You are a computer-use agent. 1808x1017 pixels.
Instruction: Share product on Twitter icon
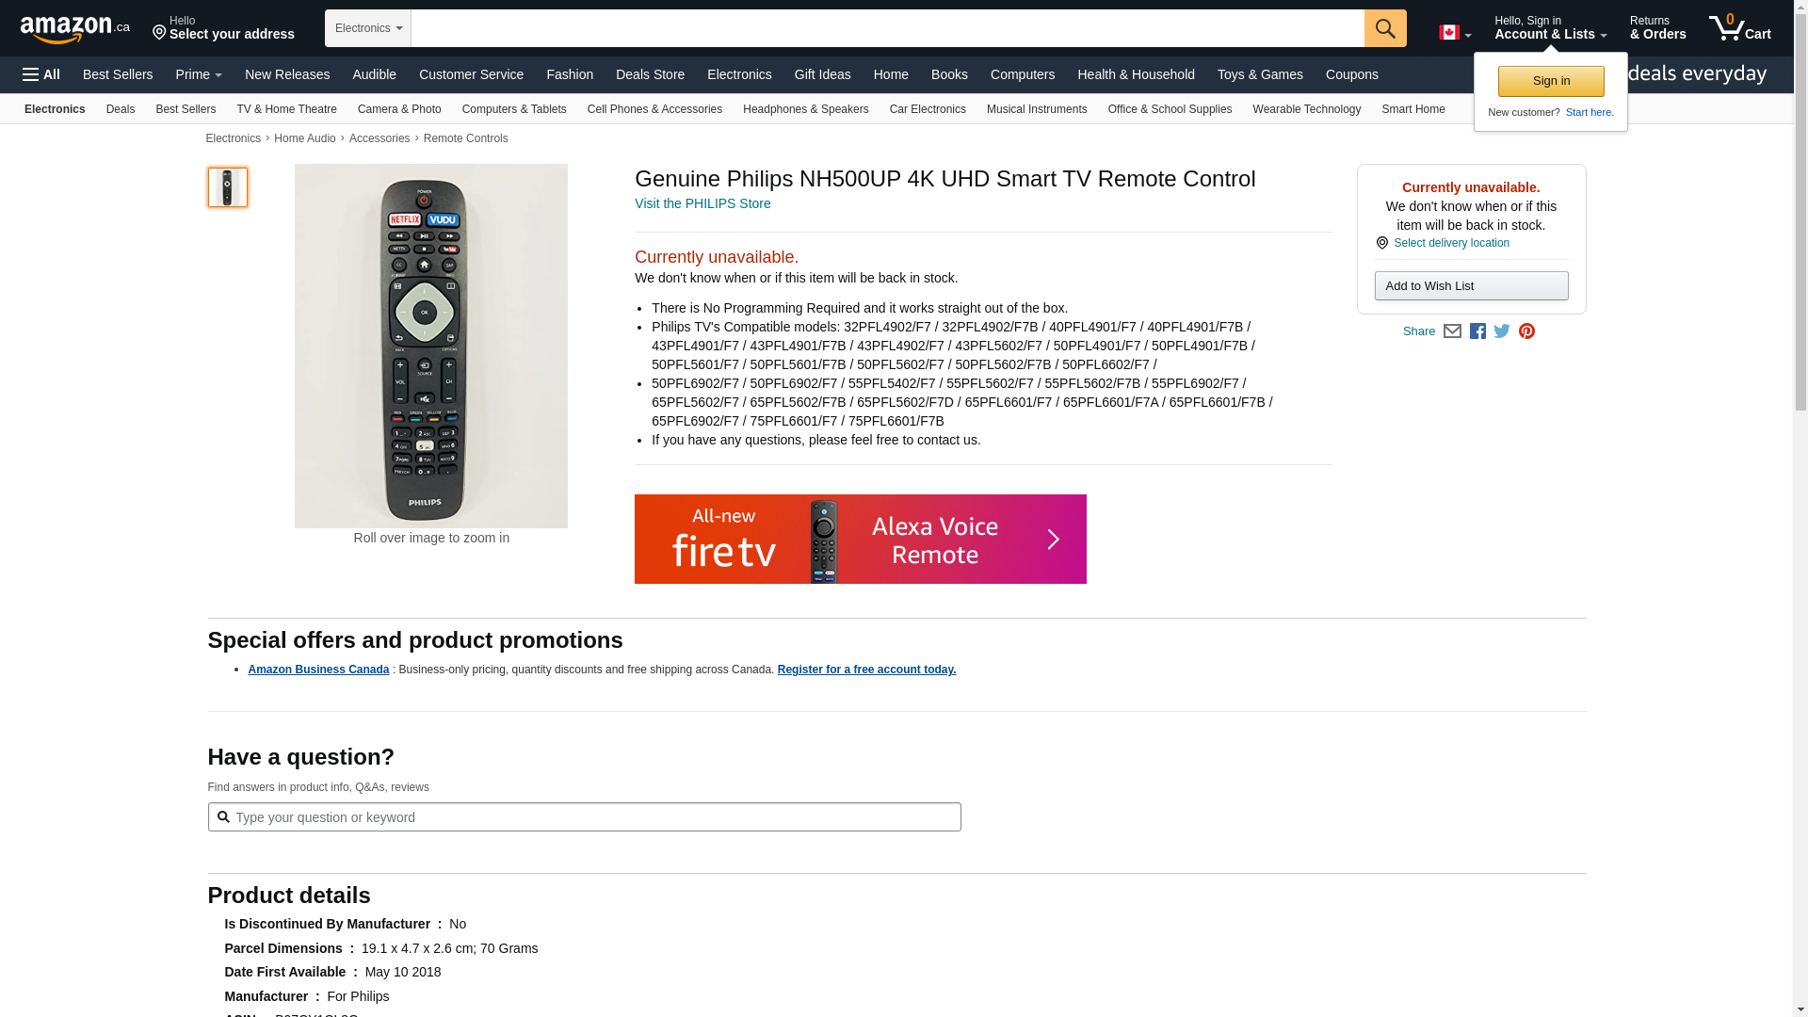pos(1502,331)
